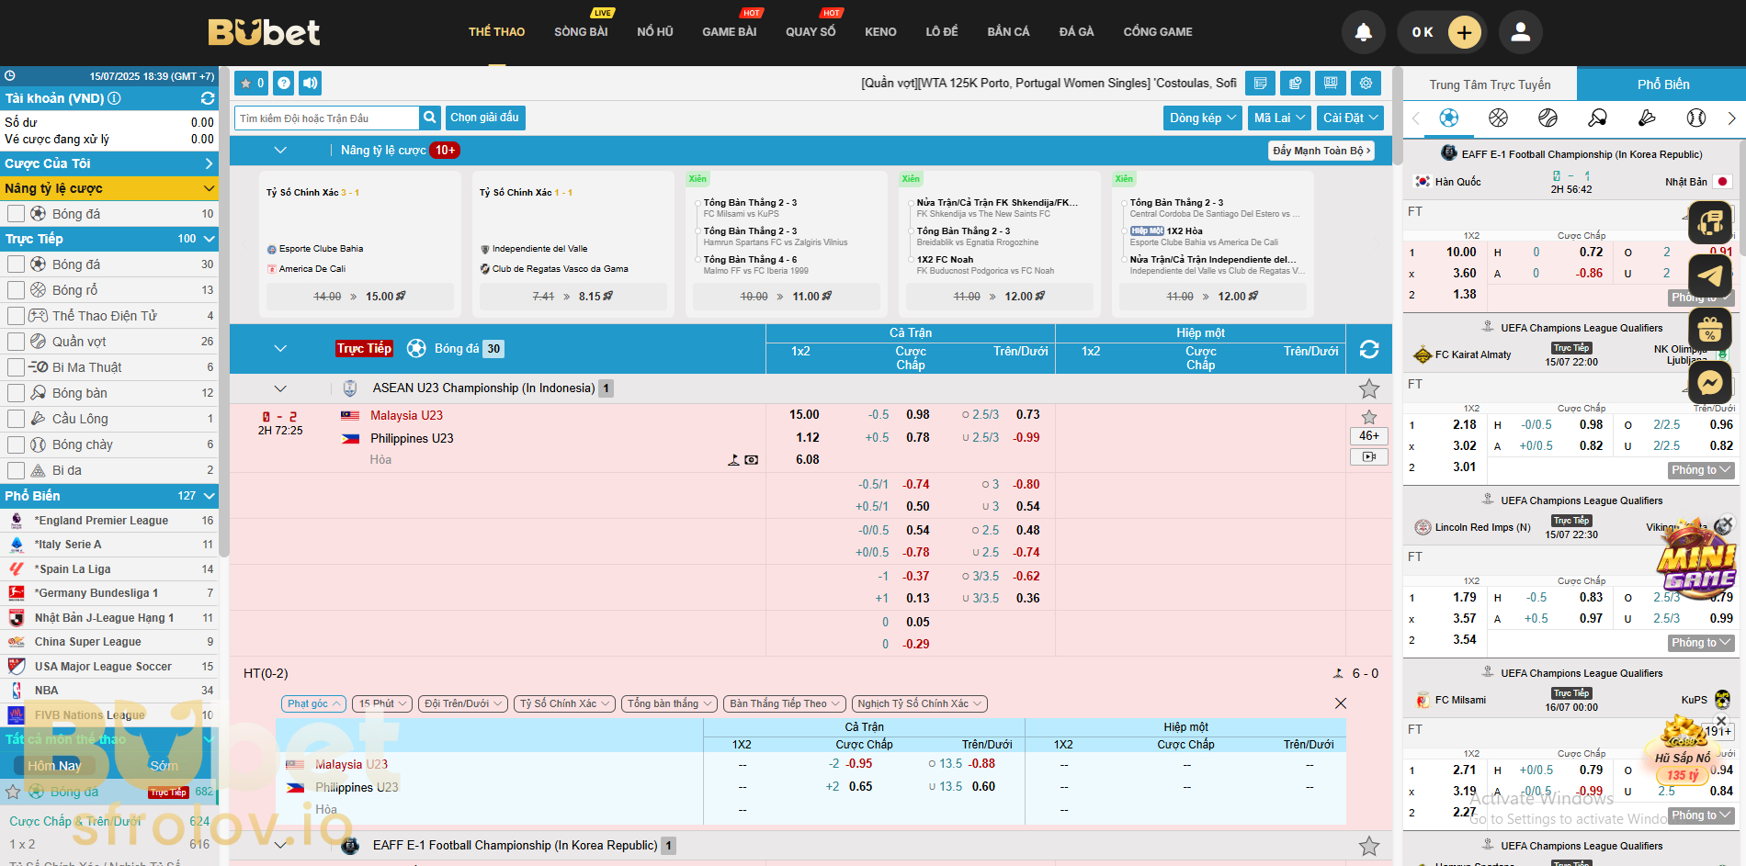This screenshot has height=866, width=1746.
Task: Open the Telegram floating shortcut
Action: (x=1709, y=276)
